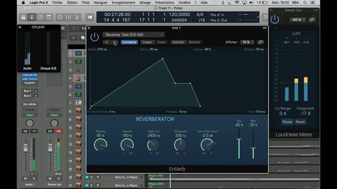Image resolution: width=337 pixels, height=189 pixels.
Task: Click Annuler in EnVerb header
Action: click(x=179, y=42)
